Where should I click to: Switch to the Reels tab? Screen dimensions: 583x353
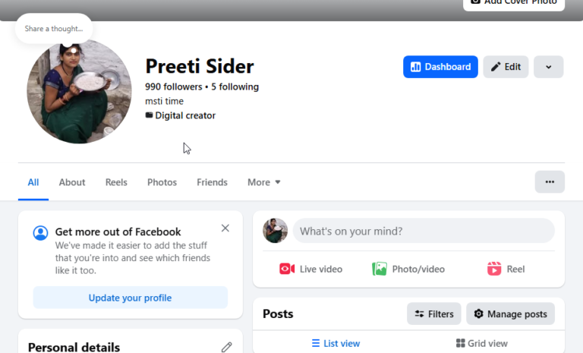coord(116,182)
